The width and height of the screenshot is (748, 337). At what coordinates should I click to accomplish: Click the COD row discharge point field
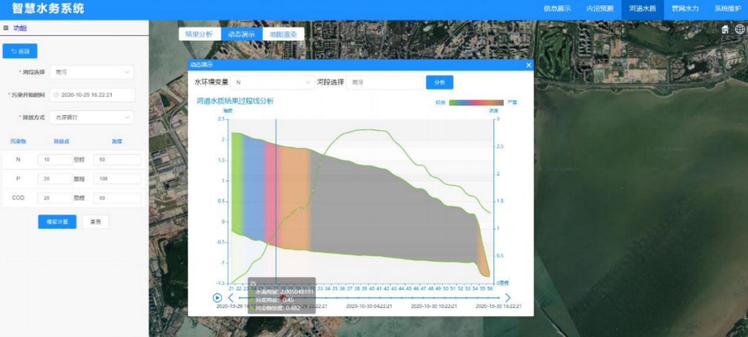coord(55,198)
